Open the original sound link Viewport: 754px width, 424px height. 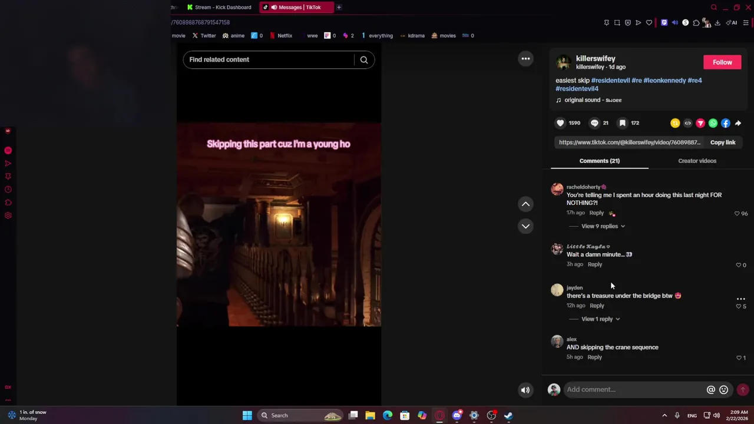593,100
